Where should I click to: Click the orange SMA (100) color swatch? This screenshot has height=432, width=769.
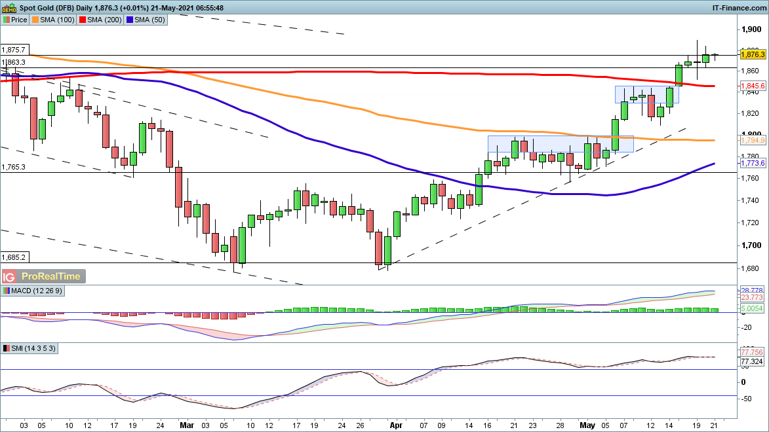[35, 20]
